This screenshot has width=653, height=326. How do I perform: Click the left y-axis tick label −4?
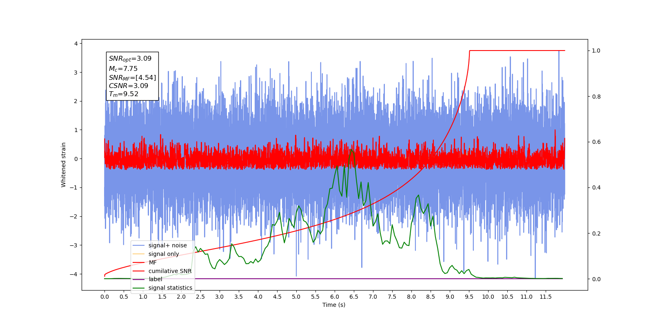(74, 274)
